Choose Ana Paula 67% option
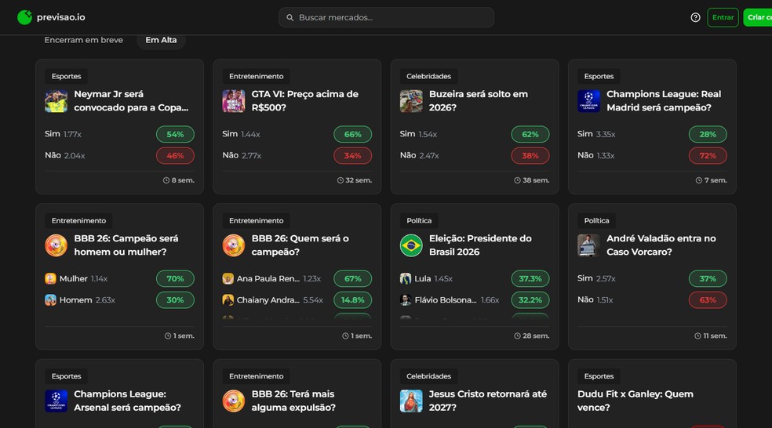The height and width of the screenshot is (428, 772). coord(352,278)
